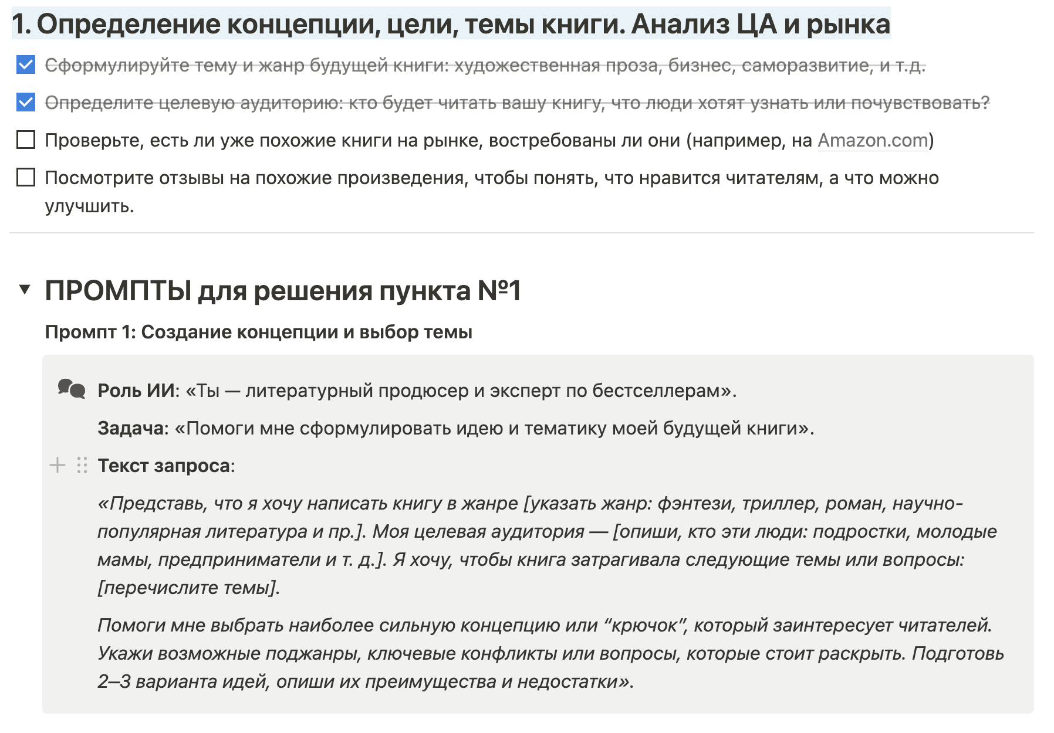Uncheck the Определите целевую аудиторию checkbox
Screen dimensions: 1054x733
pyautogui.click(x=26, y=103)
